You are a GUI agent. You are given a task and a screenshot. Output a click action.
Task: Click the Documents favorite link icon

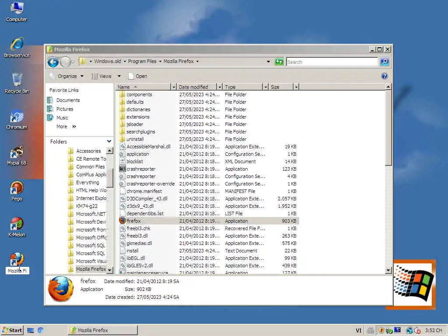pyautogui.click(x=50, y=100)
